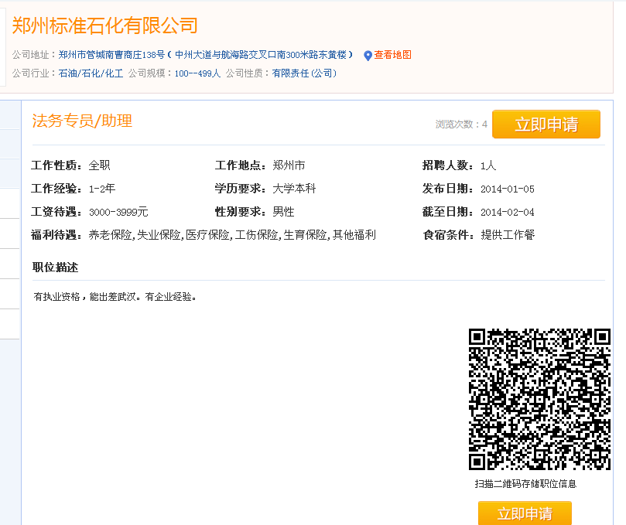Open industry link 石油/石化/化工
The width and height of the screenshot is (626, 525).
(91, 73)
